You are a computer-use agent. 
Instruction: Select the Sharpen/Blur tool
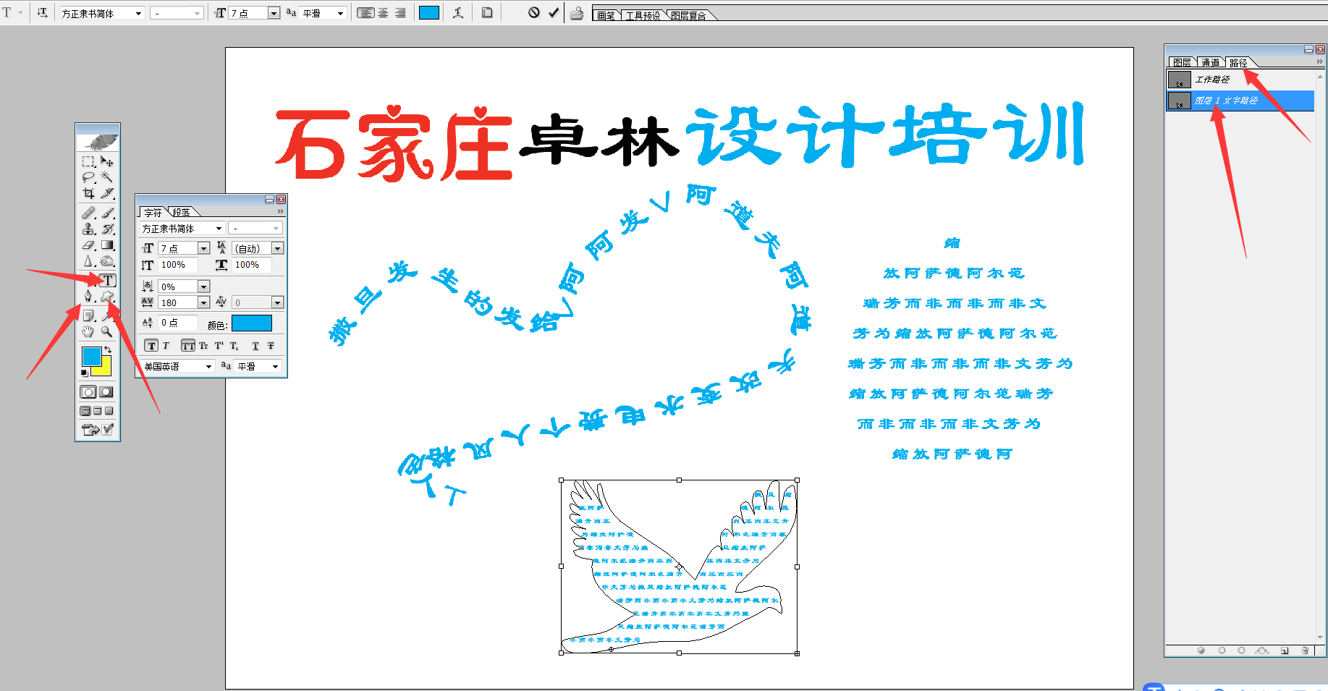88,260
